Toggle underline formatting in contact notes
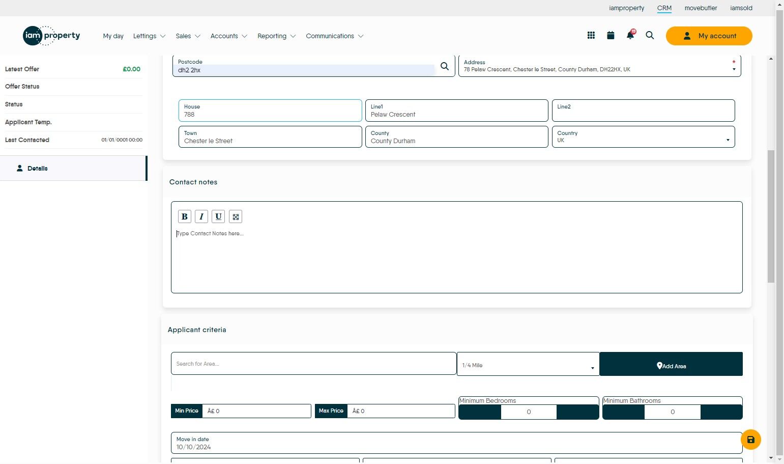784x464 pixels. pyautogui.click(x=218, y=216)
